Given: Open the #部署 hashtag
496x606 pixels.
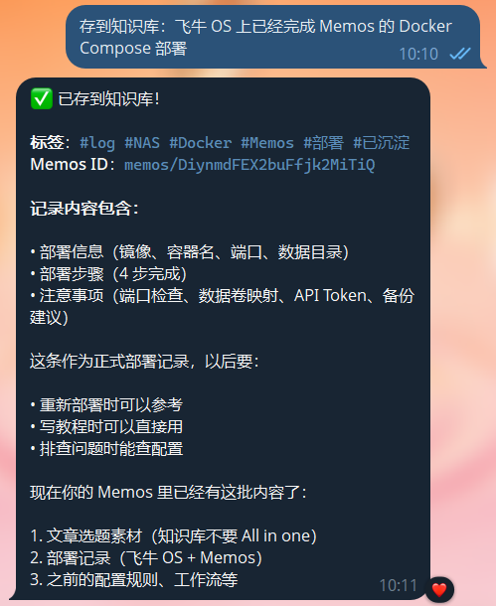Looking at the screenshot, I should (x=324, y=143).
